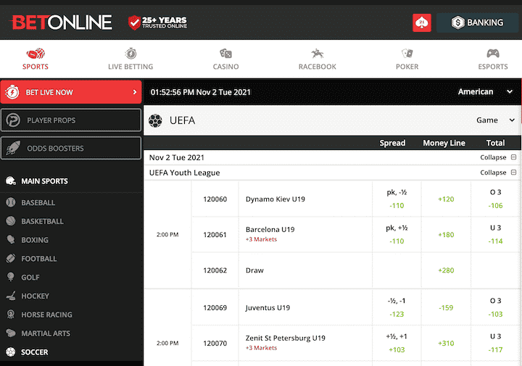Pick Barcelona U19 money line +180
Screen dimensions: 522x366
pyautogui.click(x=446, y=235)
